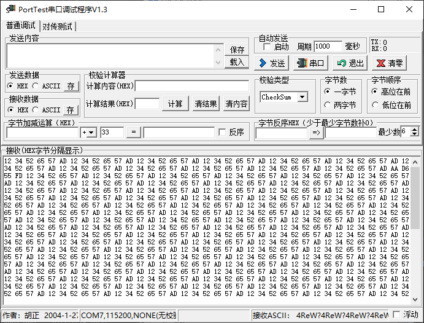Click the receive area scrollbar thumb
This screenshot has height=323, width=424.
click(415, 198)
